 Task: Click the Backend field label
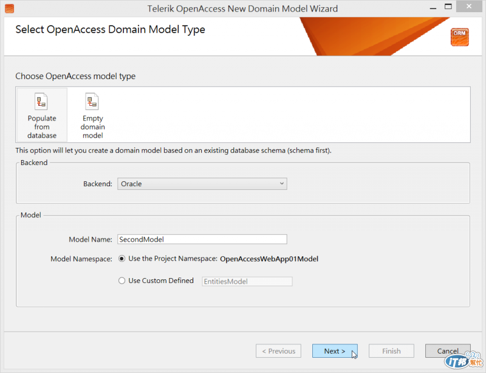98,184
